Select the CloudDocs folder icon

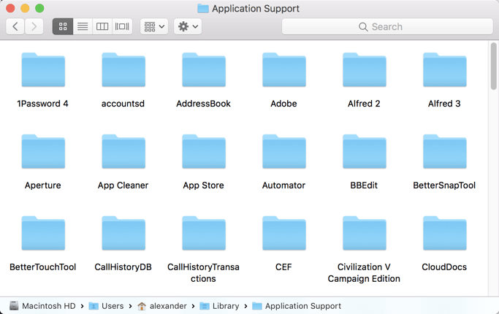coord(445,233)
